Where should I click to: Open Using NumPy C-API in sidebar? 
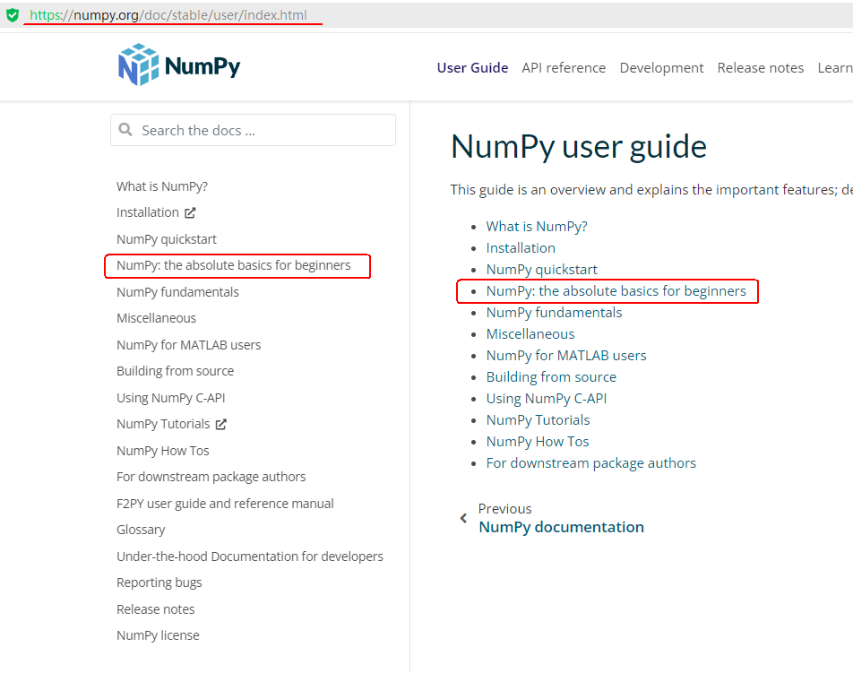pyautogui.click(x=171, y=398)
